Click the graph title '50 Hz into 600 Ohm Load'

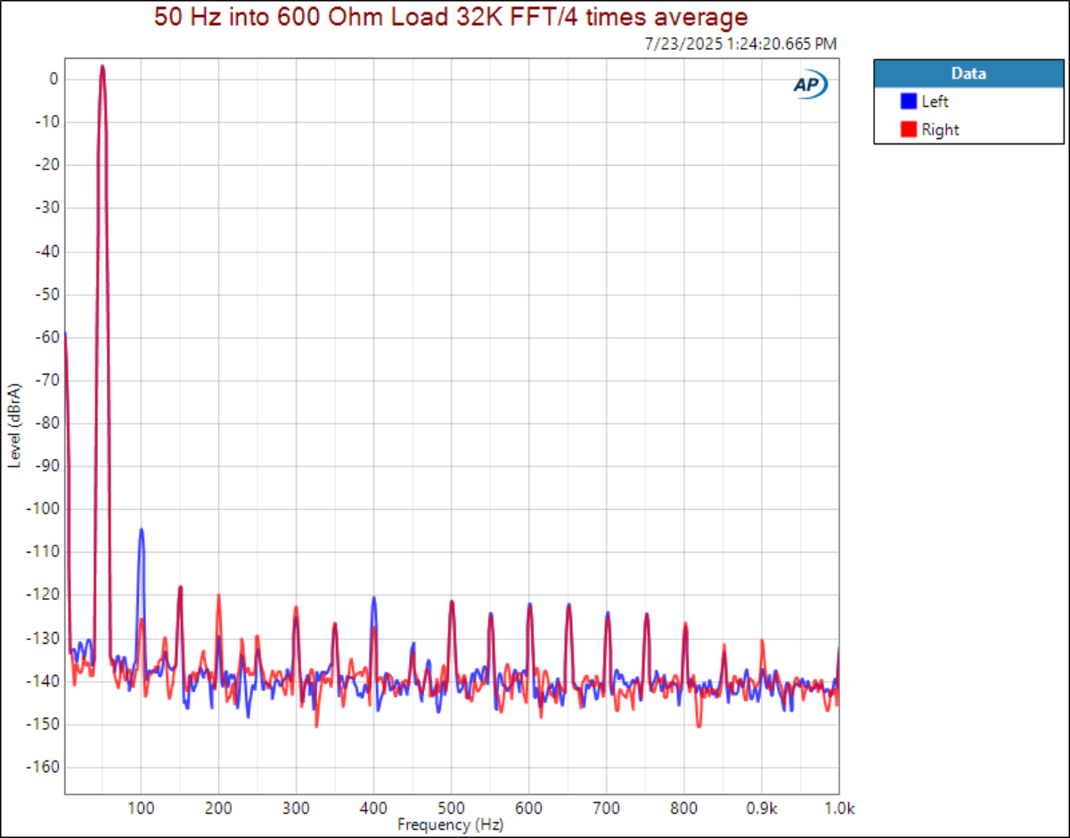point(450,17)
